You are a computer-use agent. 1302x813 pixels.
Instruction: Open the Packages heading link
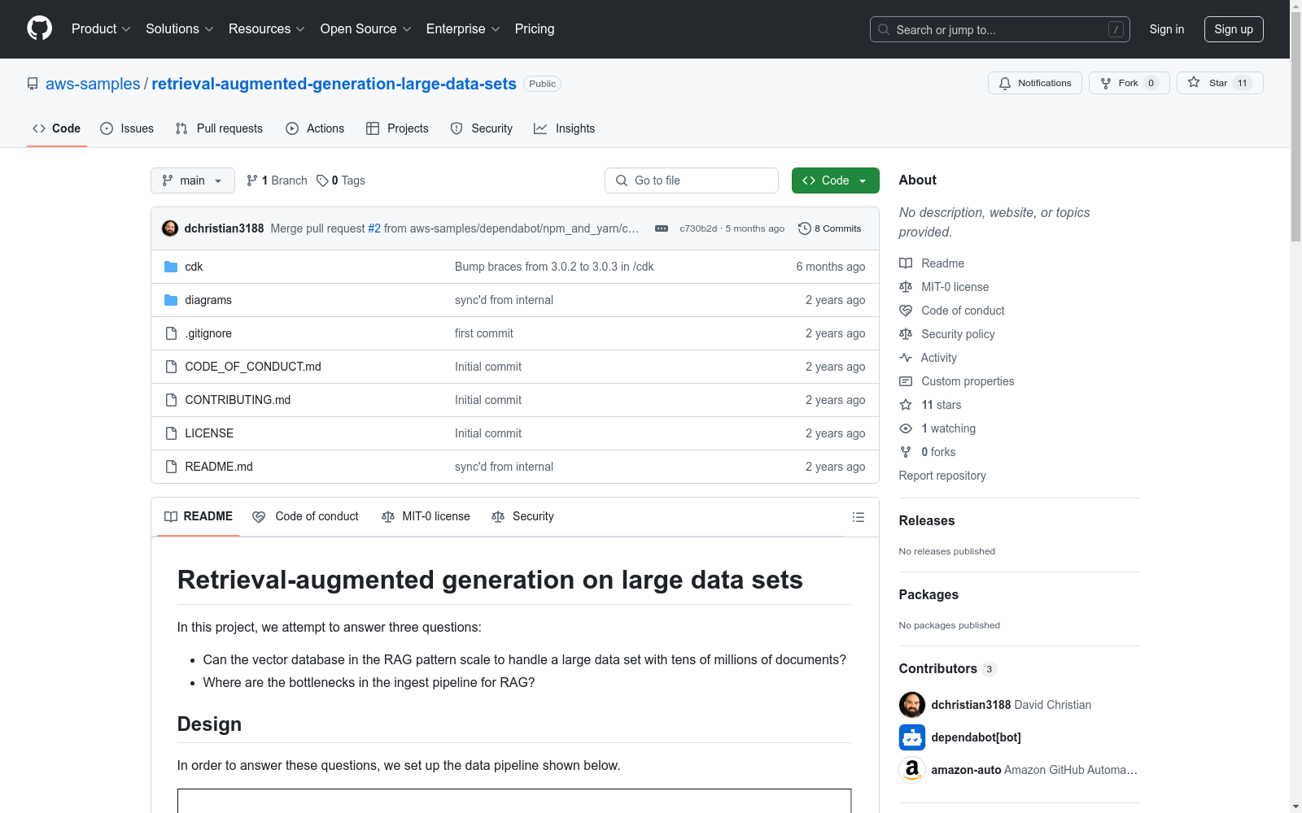[928, 594]
